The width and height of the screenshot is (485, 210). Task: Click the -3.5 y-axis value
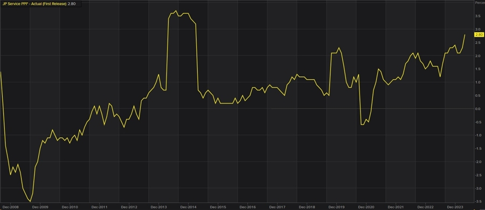click(x=477, y=201)
